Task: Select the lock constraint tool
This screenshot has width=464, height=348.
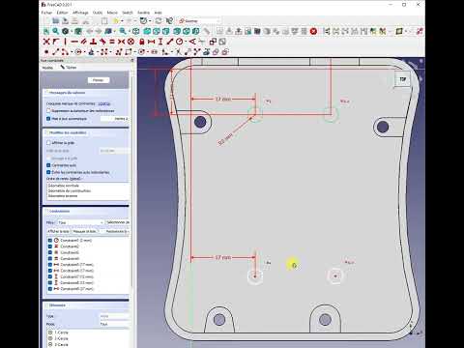Action: click(x=142, y=42)
